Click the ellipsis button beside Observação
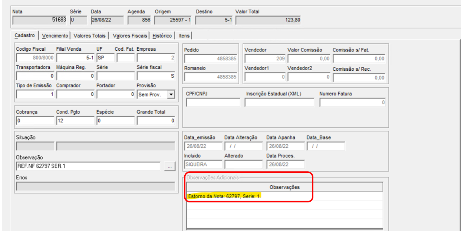The image size is (461, 232). pos(169,167)
